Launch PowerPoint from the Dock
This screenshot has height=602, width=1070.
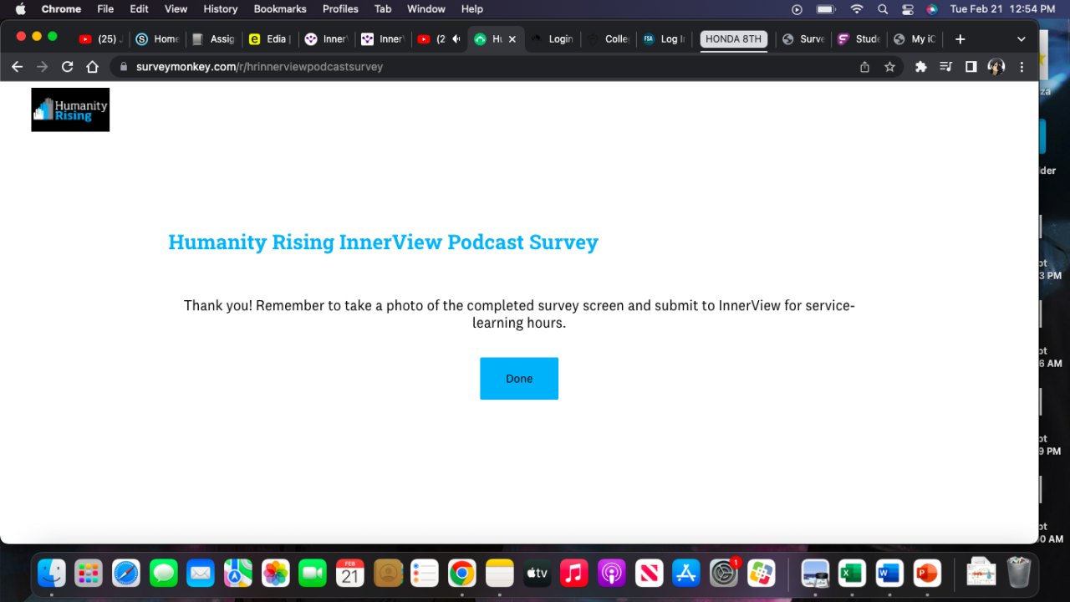pyautogui.click(x=927, y=573)
